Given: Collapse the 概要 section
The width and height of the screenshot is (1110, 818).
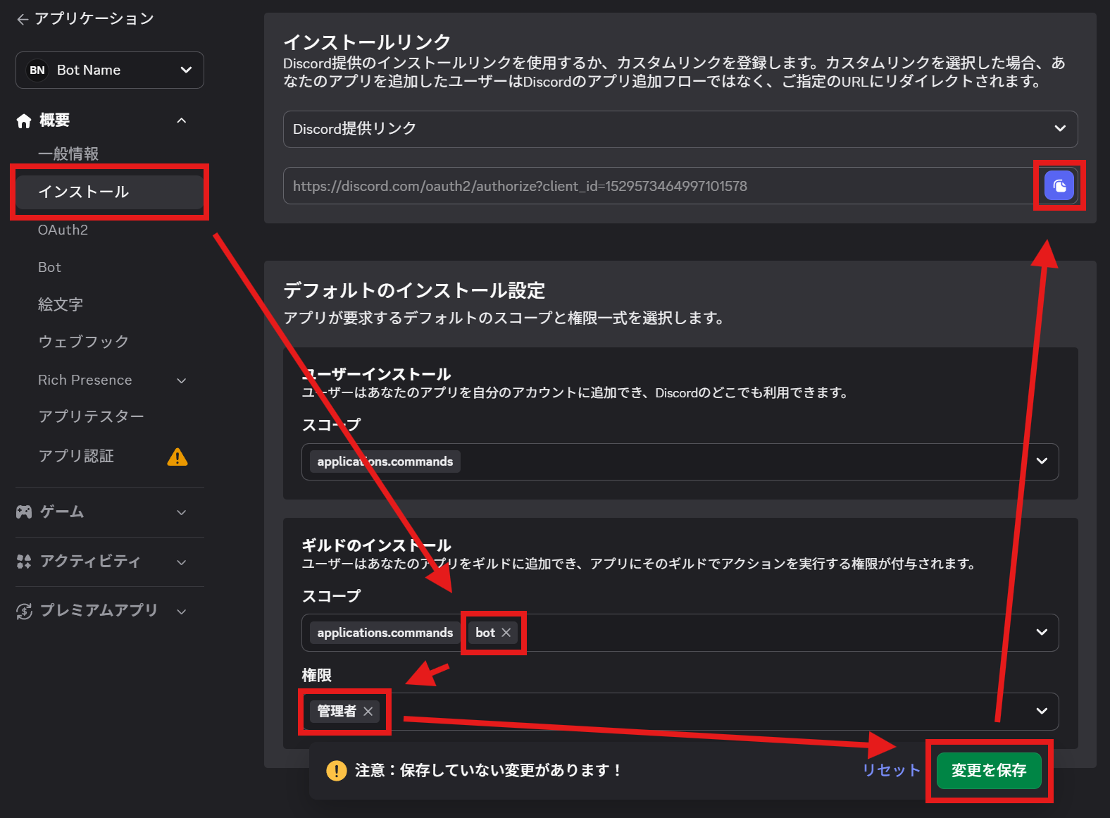Looking at the screenshot, I should tap(182, 120).
